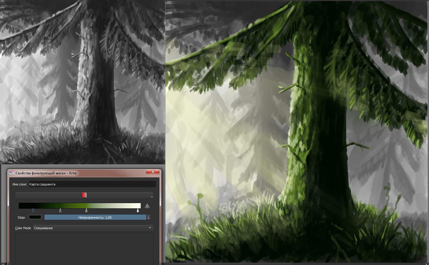Viewport: 429px width, 265px height.
Task: Increase opacity with the up stepper arrow
Action: (148, 216)
